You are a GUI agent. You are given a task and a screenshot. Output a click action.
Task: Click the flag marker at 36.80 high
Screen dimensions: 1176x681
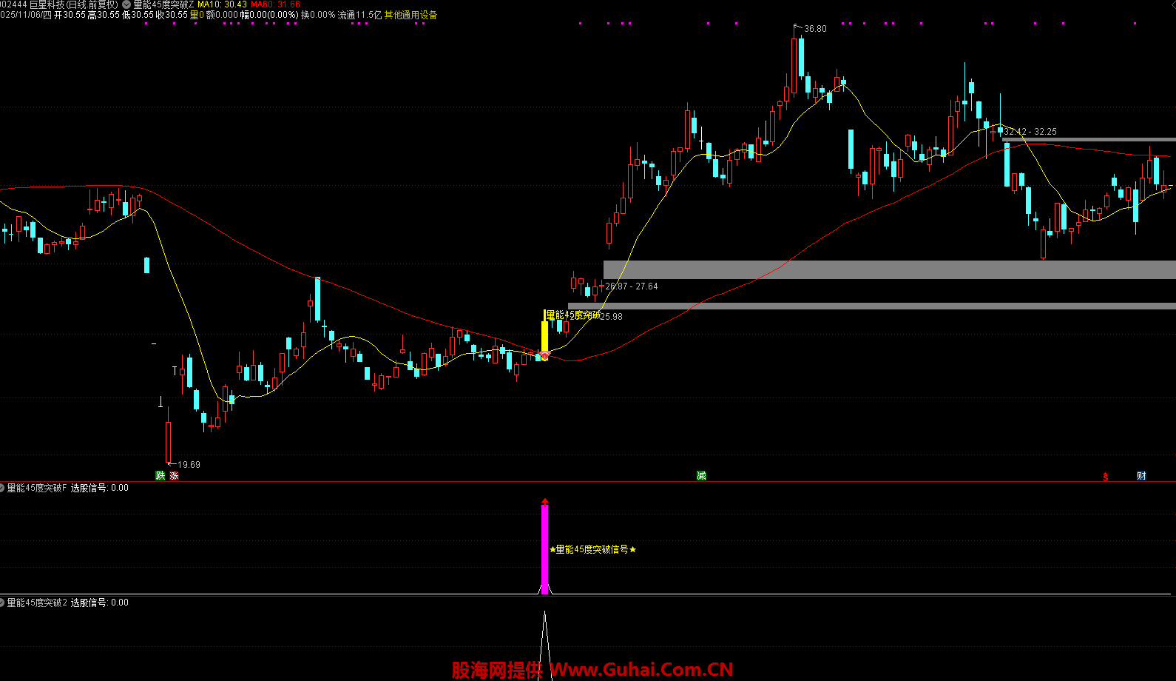797,27
